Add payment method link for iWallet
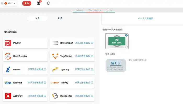 click(35, 69)
